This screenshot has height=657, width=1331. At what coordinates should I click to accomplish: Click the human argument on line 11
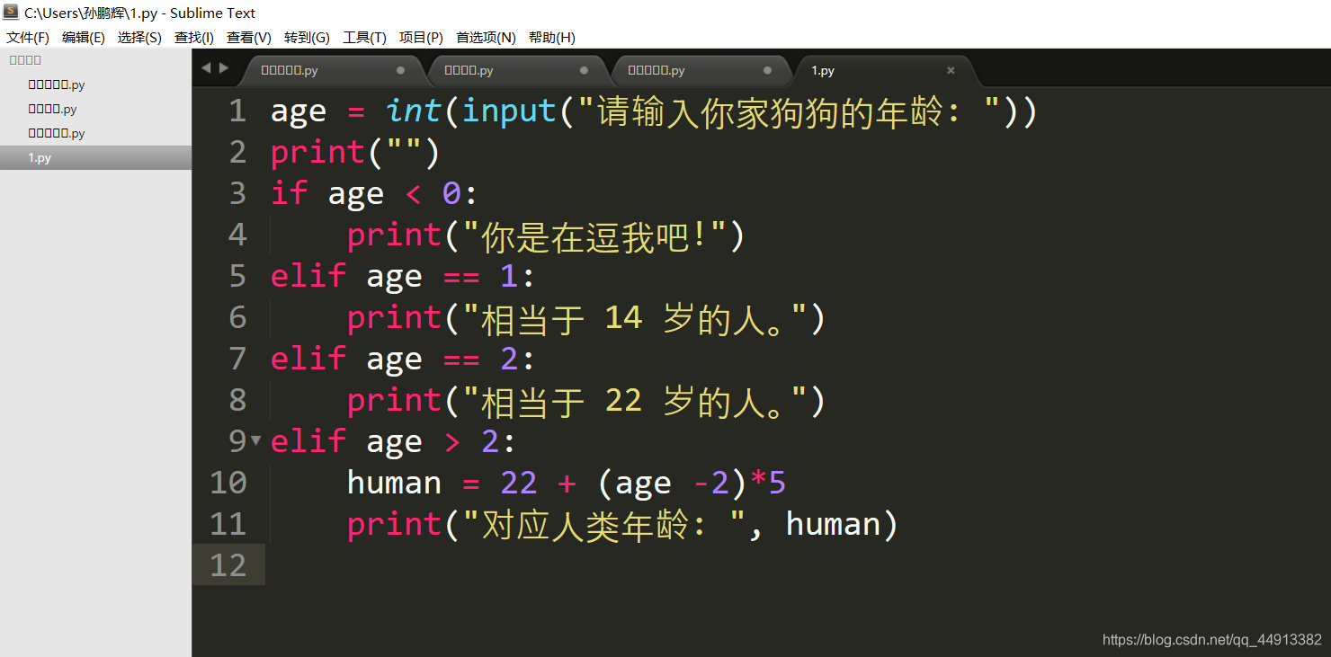click(x=833, y=524)
